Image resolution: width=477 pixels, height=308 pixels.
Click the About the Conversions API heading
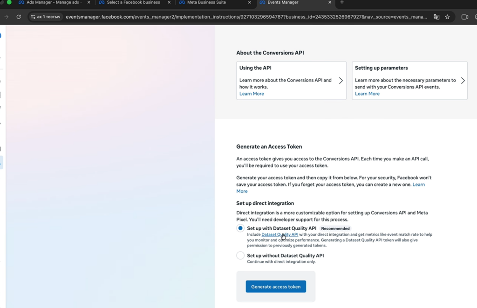[270, 53]
